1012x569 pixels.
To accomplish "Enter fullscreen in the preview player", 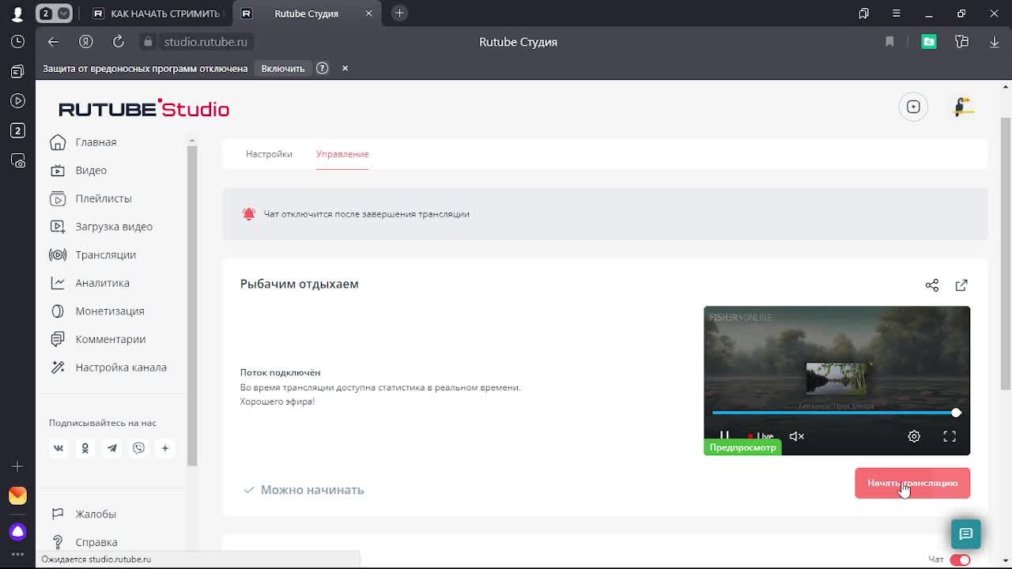I will 950,436.
